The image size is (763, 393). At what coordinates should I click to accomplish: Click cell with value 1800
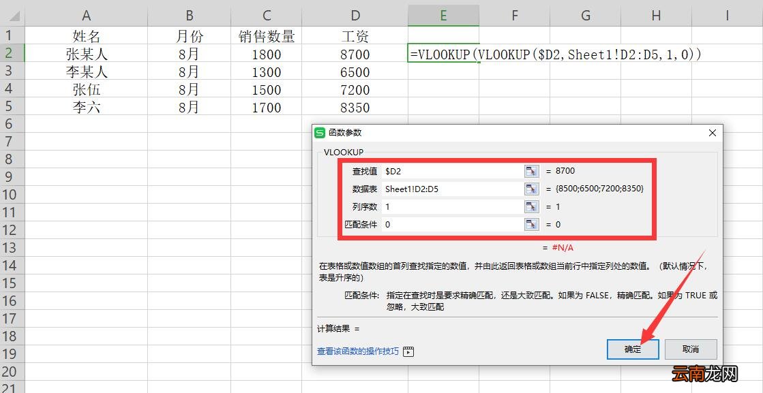coord(267,54)
